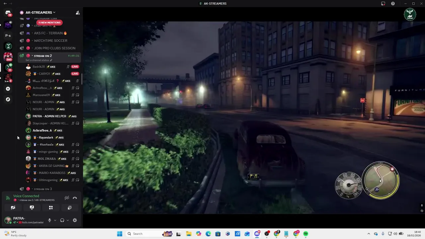
Task: Select user Achrafbou__6 with muted icons
Action: 52,88
